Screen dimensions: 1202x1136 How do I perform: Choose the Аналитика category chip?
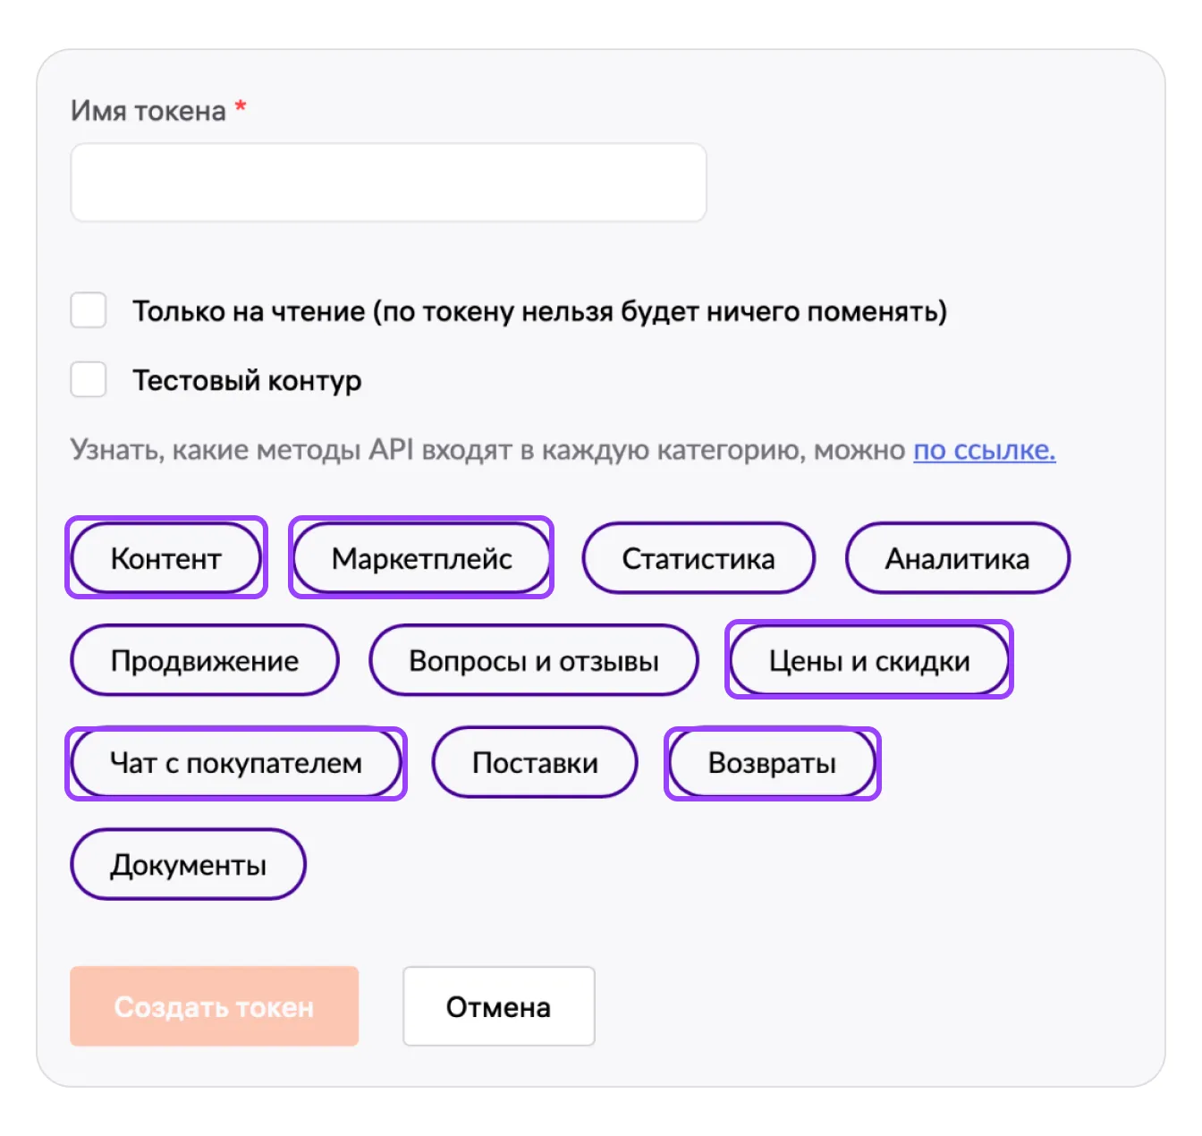tap(957, 558)
